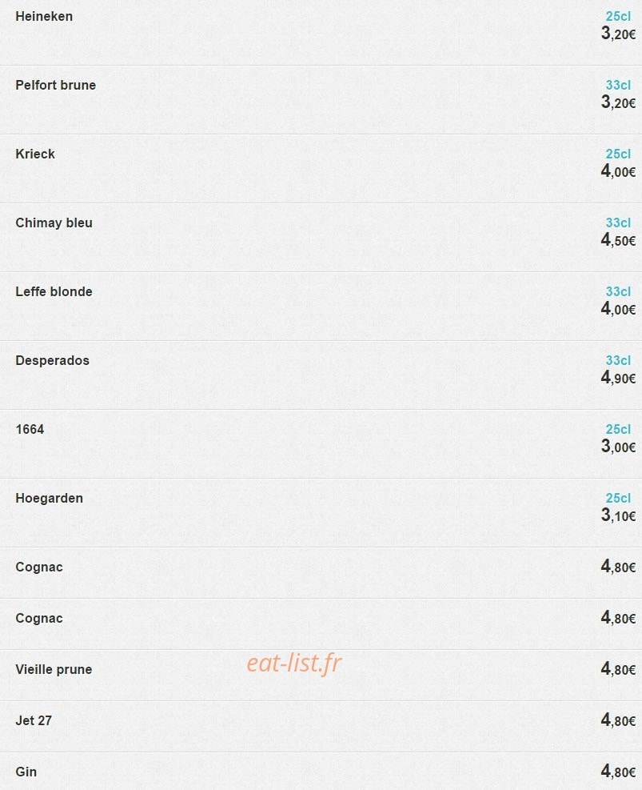Screen dimensions: 642x790
Task: Click the 3,00€ price of 1664
Action: click(618, 447)
